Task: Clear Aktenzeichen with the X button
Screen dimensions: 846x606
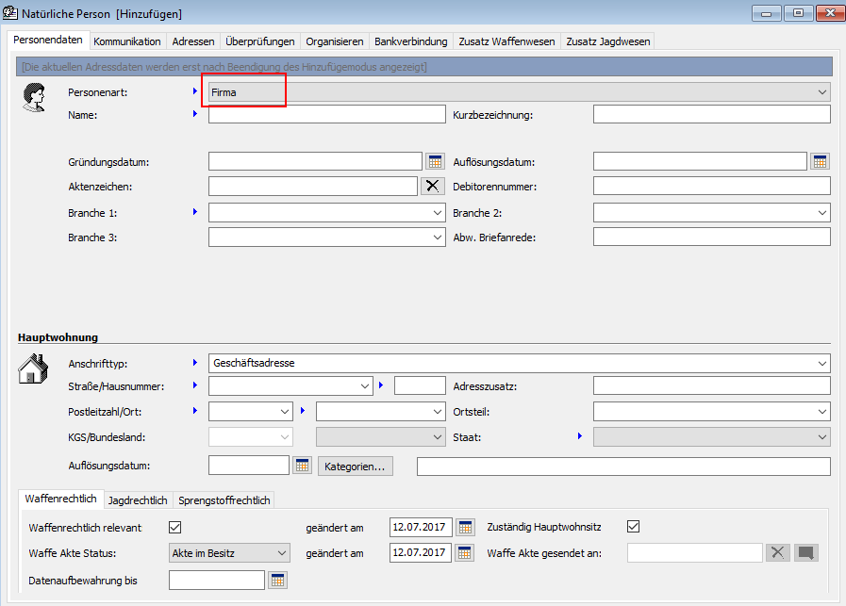Action: click(432, 187)
